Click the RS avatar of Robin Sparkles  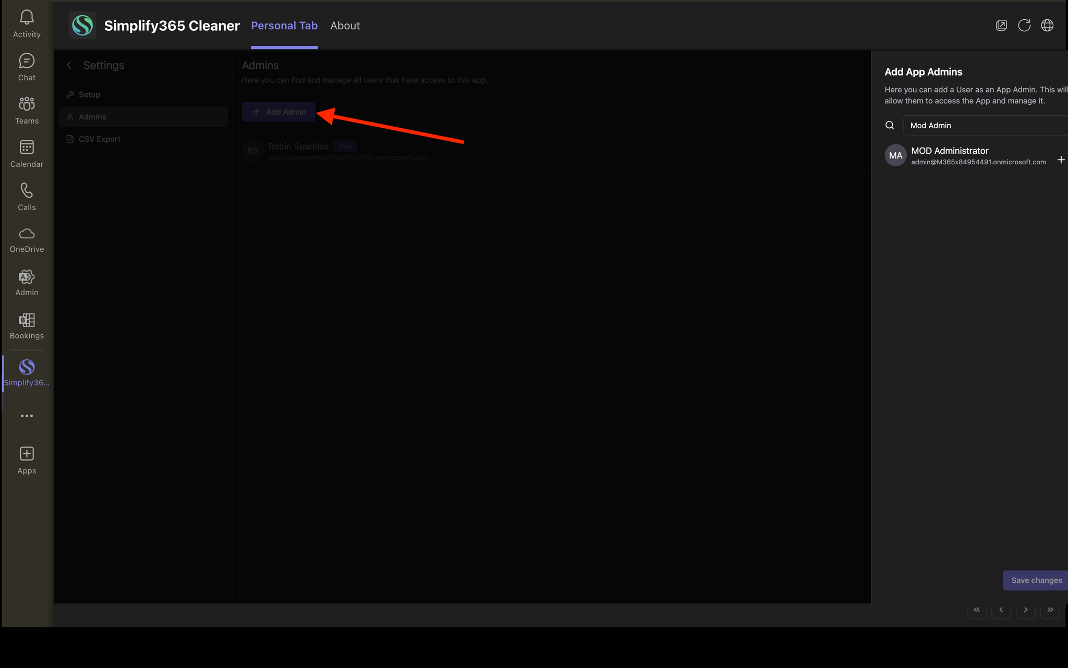click(253, 151)
